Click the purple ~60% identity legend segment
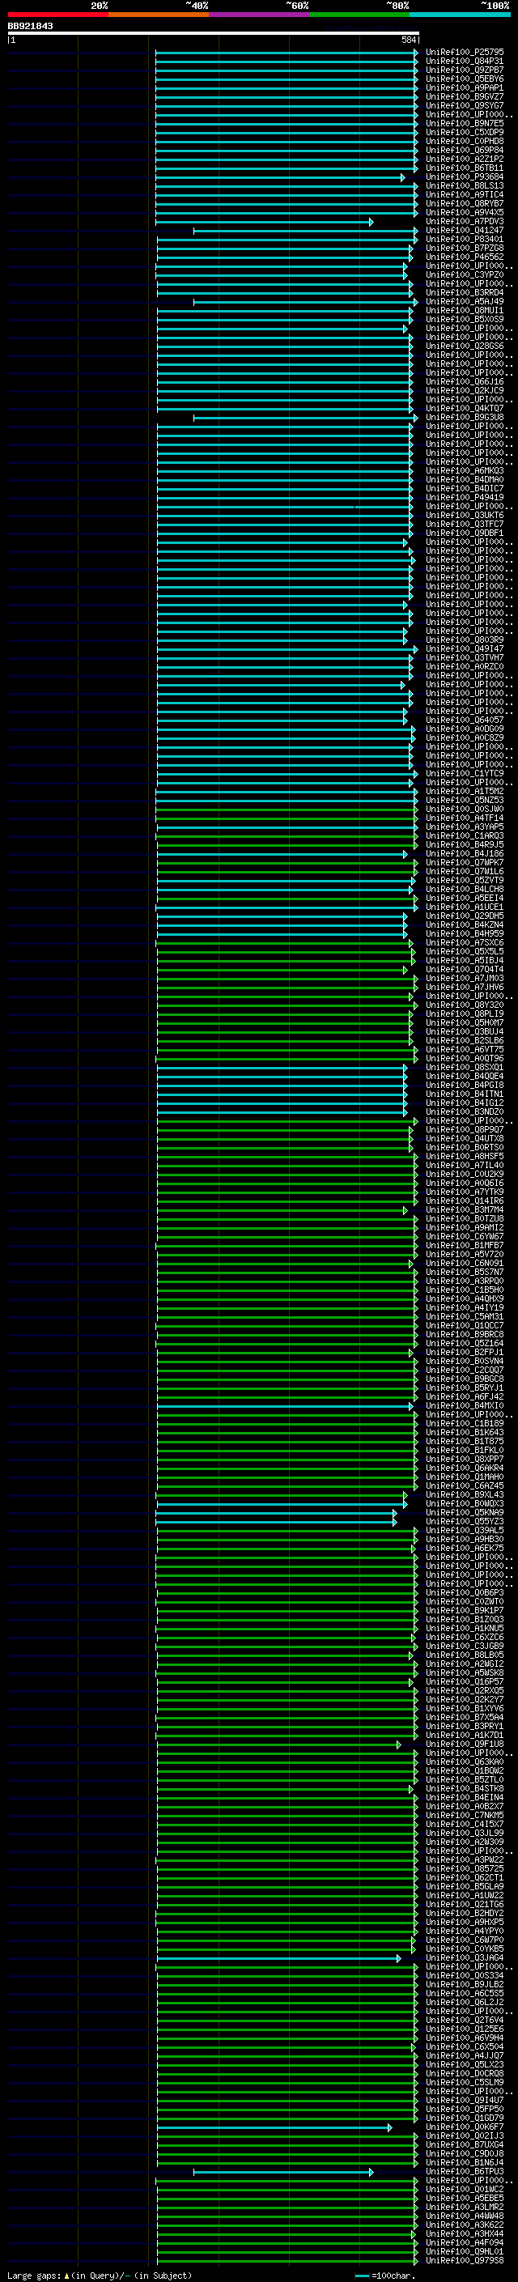 pyautogui.click(x=258, y=15)
